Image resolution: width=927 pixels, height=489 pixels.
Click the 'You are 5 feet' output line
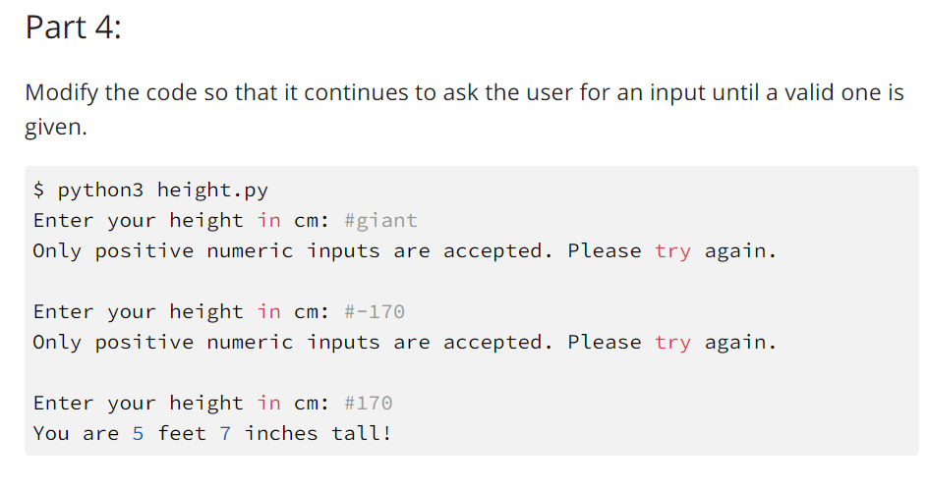(212, 433)
